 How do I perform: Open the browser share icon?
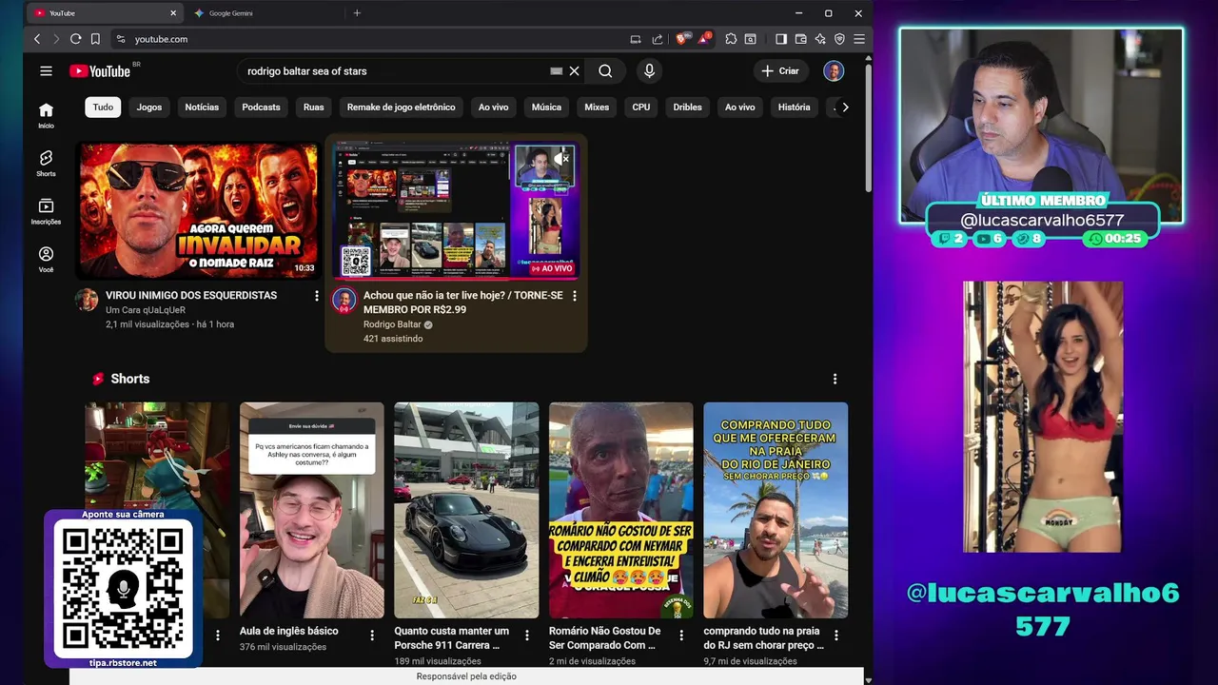(657, 39)
